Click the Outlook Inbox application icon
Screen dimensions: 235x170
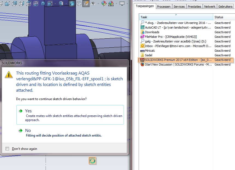142,46
